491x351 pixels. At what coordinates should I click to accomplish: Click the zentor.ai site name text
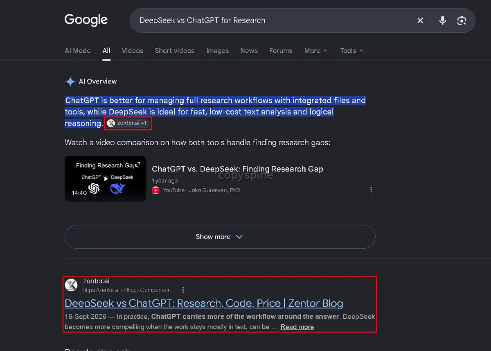[x=96, y=281]
